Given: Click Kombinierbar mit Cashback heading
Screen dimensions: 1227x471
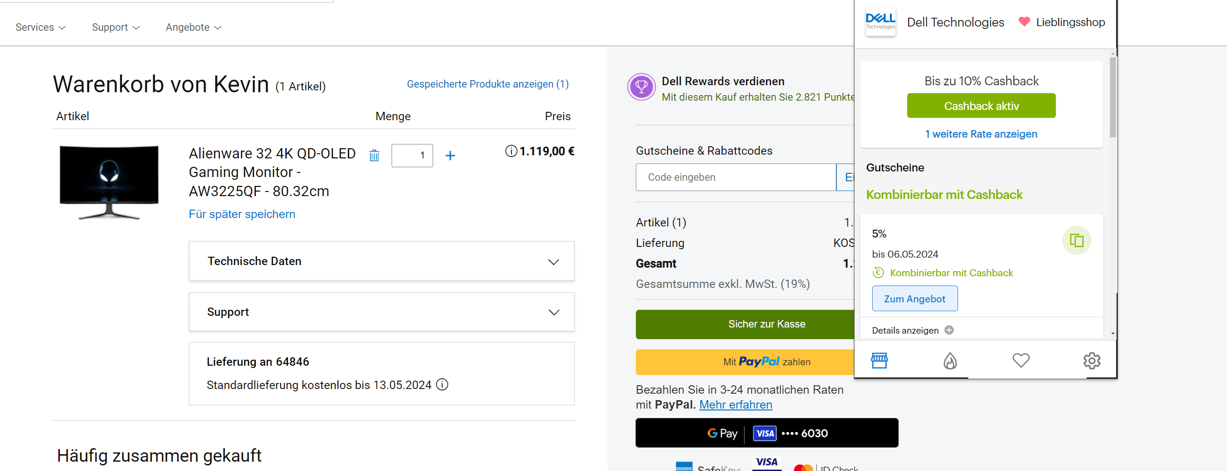Looking at the screenshot, I should (944, 194).
